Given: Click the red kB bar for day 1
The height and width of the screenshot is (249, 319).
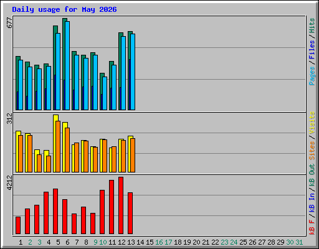Looking at the screenshot, I should click(18, 225).
